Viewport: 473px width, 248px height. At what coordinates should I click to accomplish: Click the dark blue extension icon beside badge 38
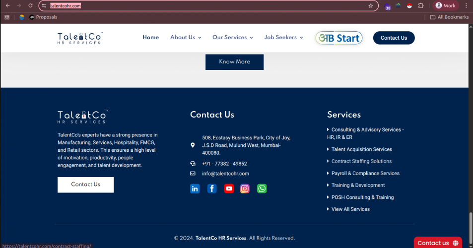pos(398,6)
